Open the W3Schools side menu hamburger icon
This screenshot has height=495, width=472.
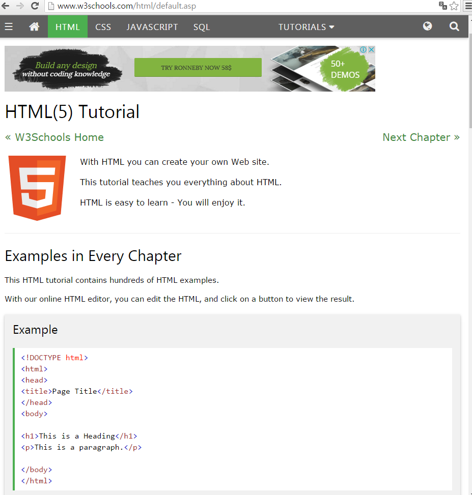click(9, 27)
